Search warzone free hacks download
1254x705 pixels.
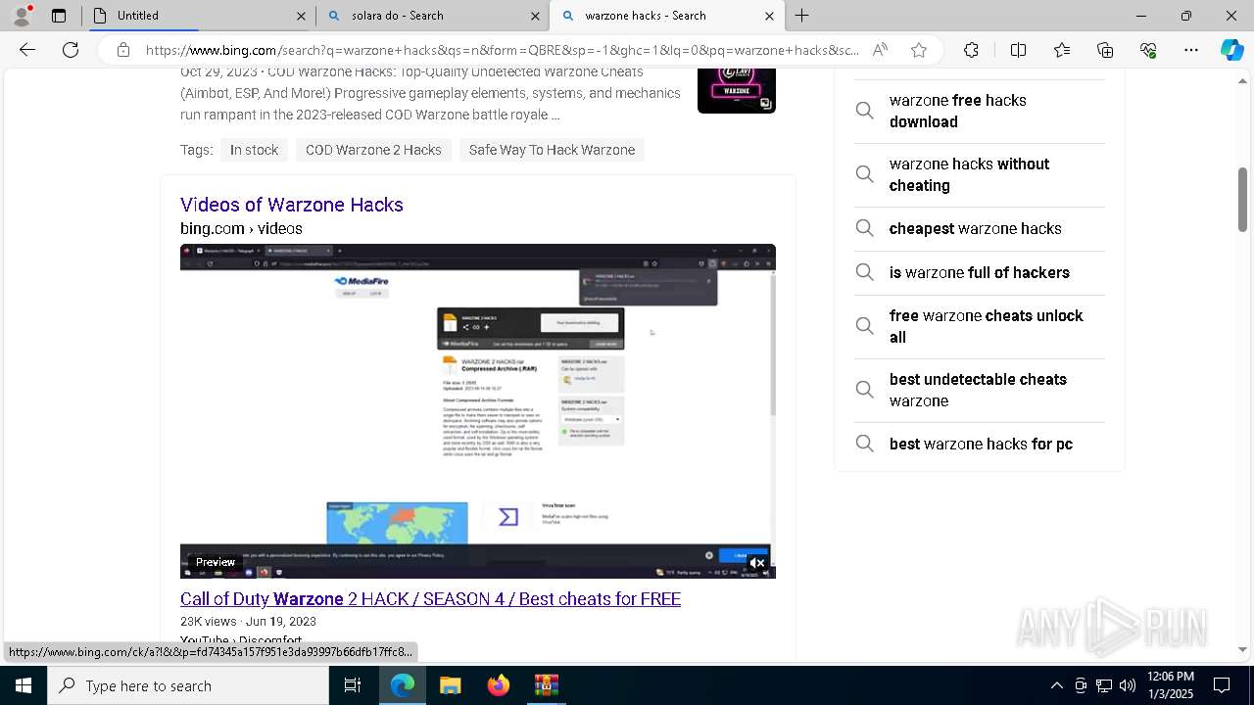(980, 112)
